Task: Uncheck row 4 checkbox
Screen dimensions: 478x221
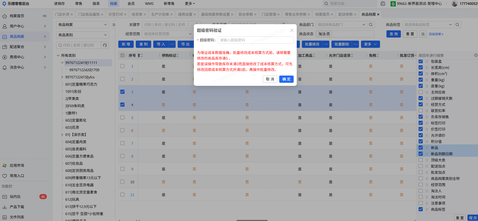Action: click(x=122, y=105)
